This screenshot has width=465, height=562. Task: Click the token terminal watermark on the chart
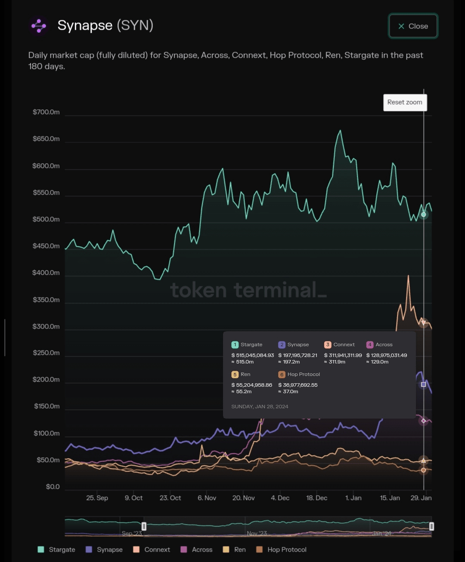pos(249,290)
